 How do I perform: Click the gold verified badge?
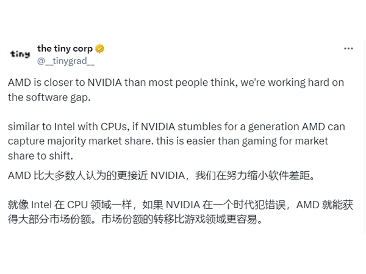coord(99,49)
